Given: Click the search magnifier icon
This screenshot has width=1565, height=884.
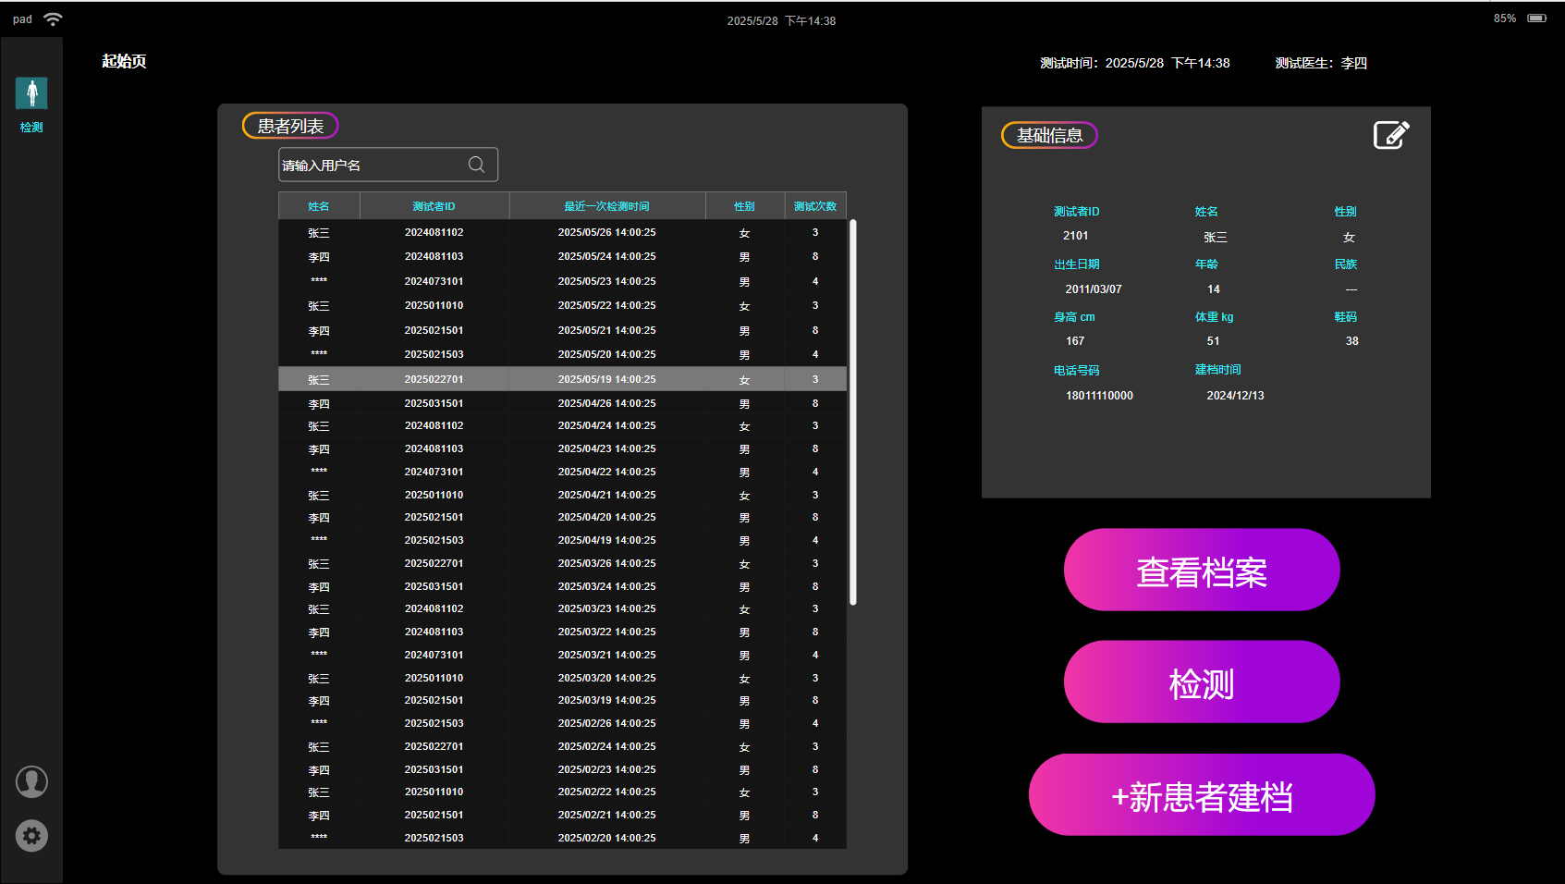Looking at the screenshot, I should pyautogui.click(x=476, y=165).
